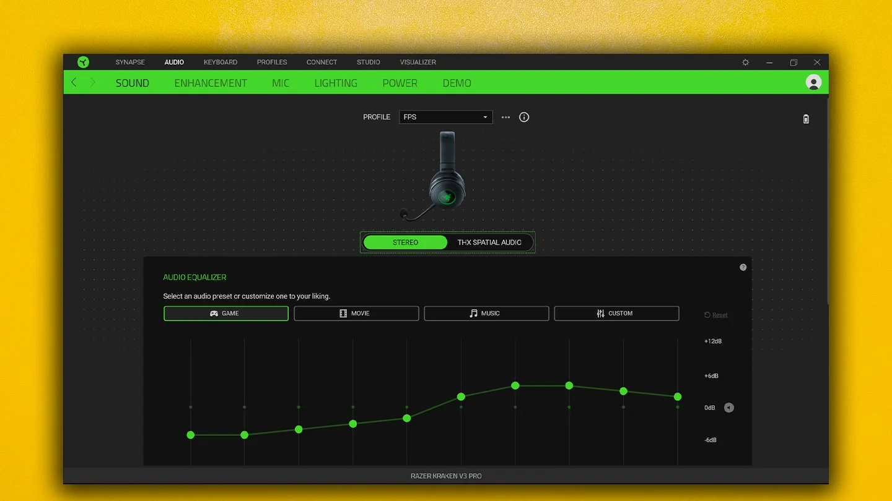This screenshot has width=892, height=501.
Task: Click the user account avatar icon
Action: click(813, 82)
